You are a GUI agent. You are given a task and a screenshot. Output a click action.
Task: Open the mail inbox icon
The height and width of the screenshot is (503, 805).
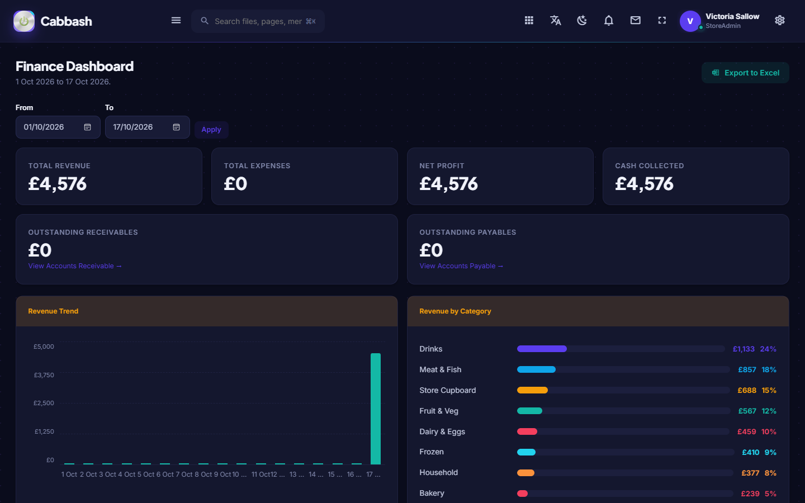point(636,21)
